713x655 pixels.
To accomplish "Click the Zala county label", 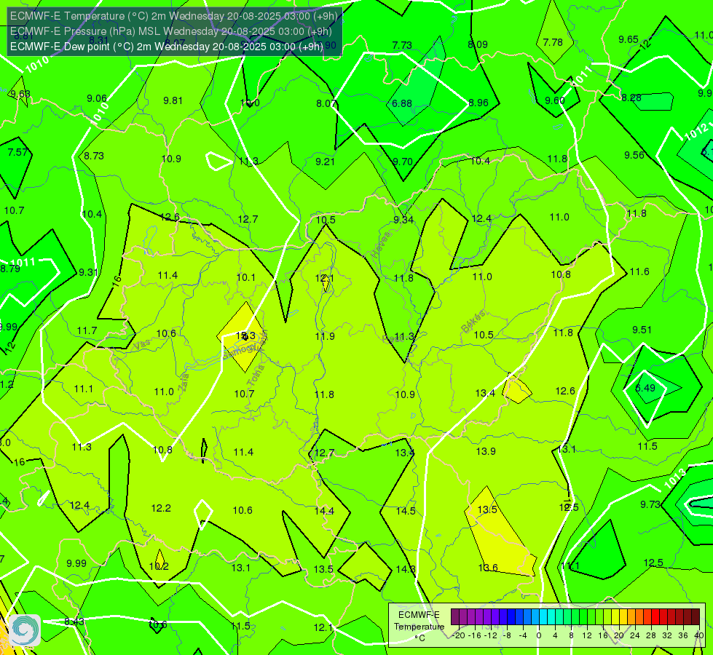I will pos(184,382).
